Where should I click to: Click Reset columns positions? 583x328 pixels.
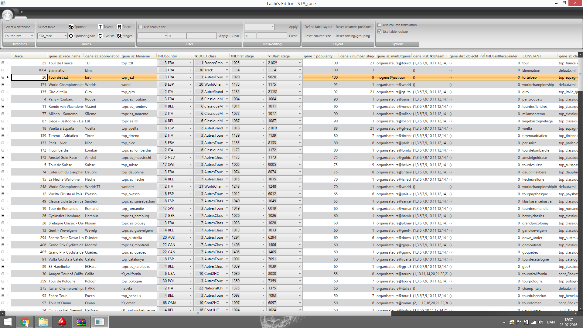pyautogui.click(x=353, y=27)
